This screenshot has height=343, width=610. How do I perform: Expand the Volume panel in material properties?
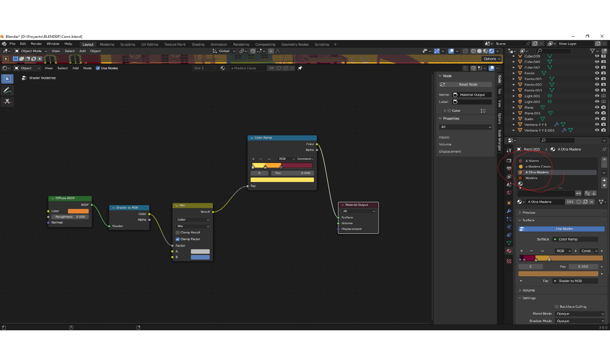[529, 290]
